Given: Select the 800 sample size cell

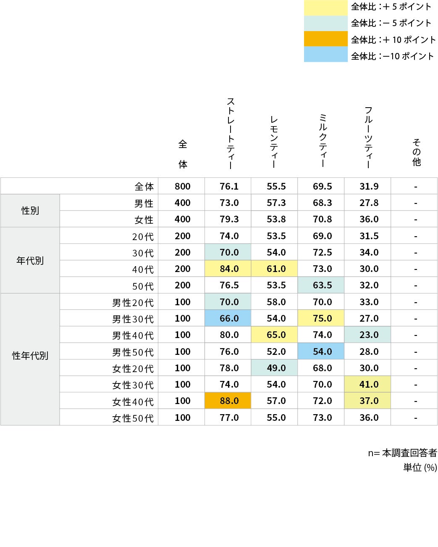Looking at the screenshot, I should (181, 186).
